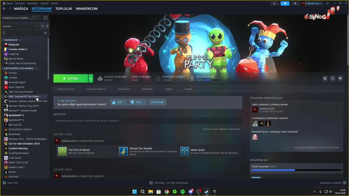This screenshot has height=196, width=349.
Task: Open the Görünüm menu
Action: tap(20, 3)
